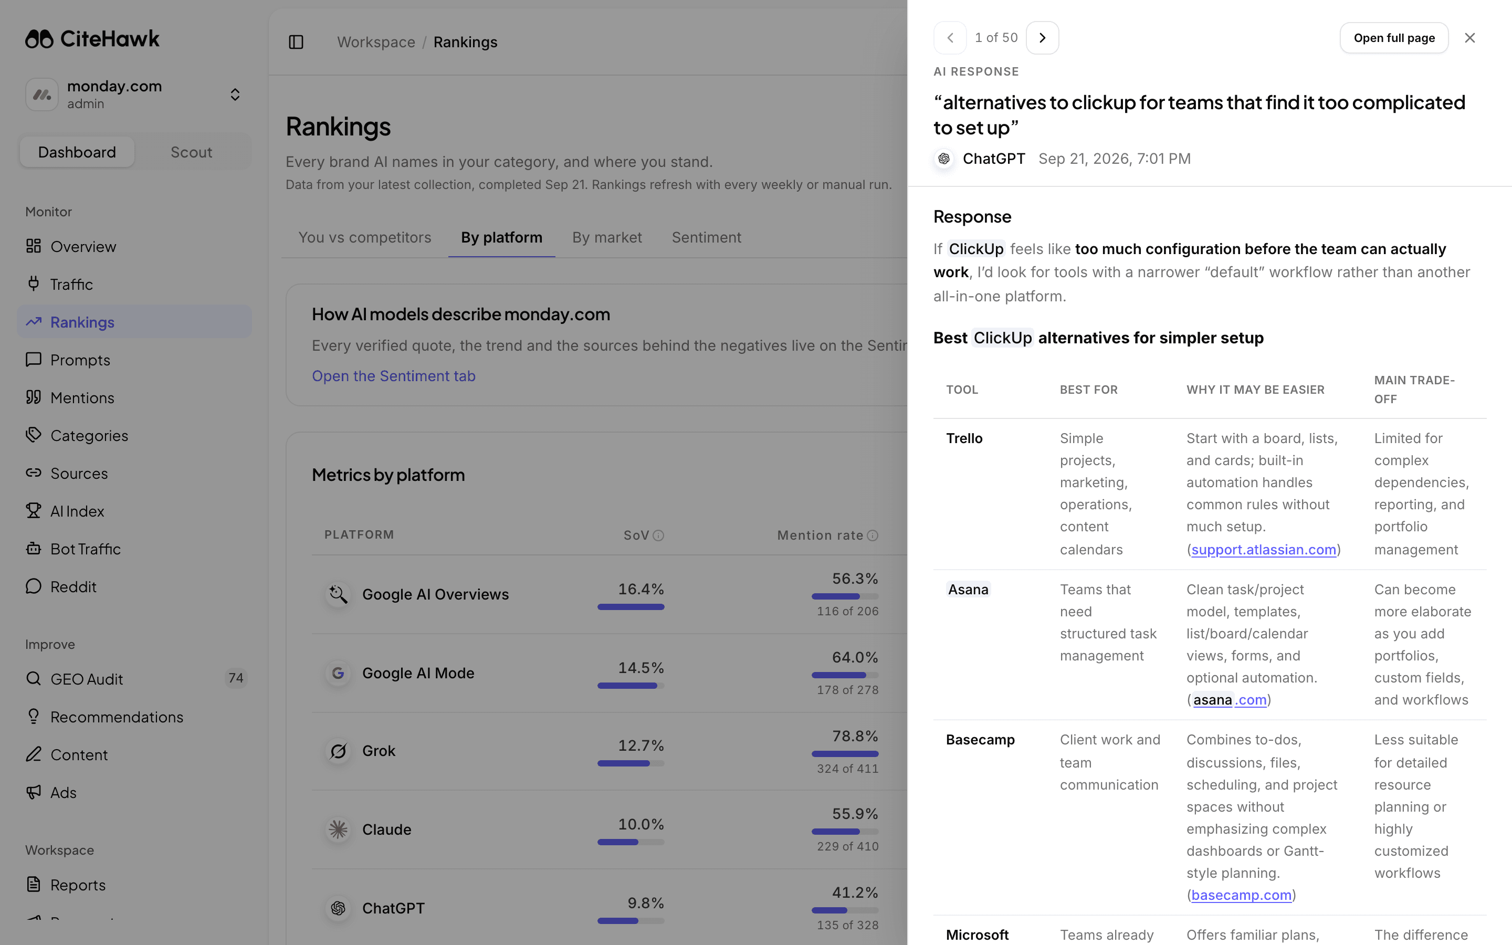Click the Grok 324 of 411 count
Screen dimensions: 1512x945
pos(847,769)
